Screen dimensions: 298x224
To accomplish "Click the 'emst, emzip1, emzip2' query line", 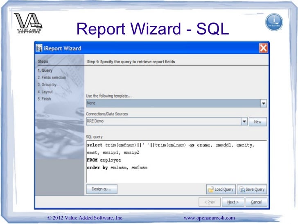I will click(x=113, y=153).
